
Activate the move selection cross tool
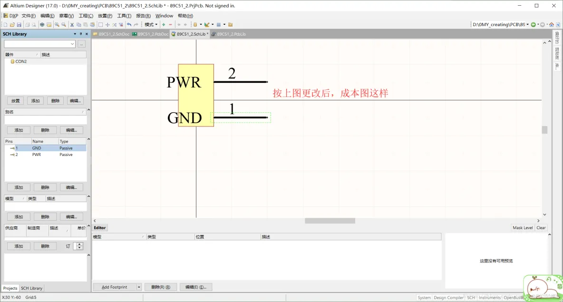tap(107, 25)
